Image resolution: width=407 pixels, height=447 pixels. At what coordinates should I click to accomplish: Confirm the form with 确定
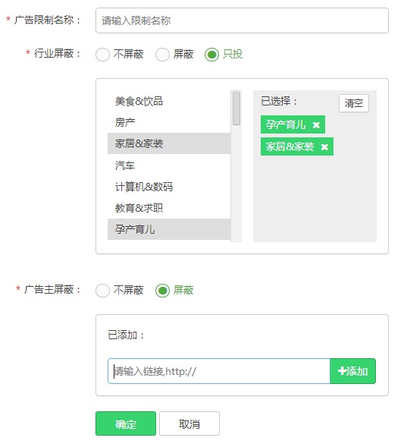pos(126,423)
